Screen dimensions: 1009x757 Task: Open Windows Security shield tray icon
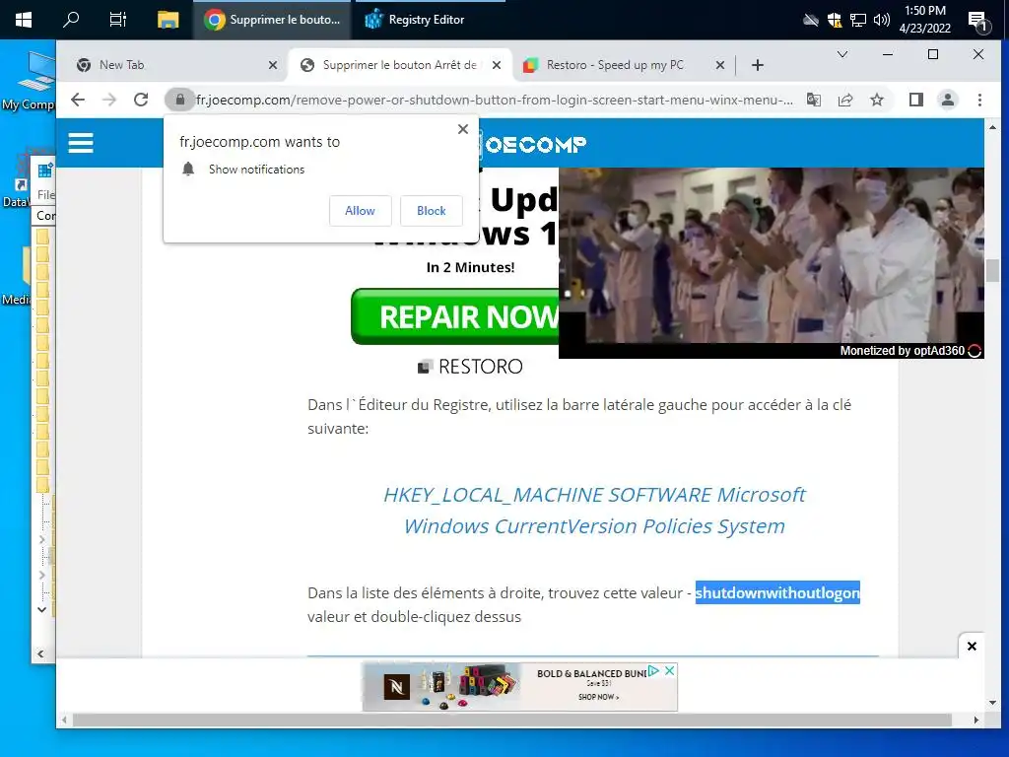click(834, 20)
